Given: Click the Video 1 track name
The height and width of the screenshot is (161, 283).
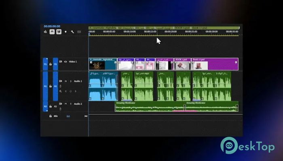Looking at the screenshot, I should [73, 62].
